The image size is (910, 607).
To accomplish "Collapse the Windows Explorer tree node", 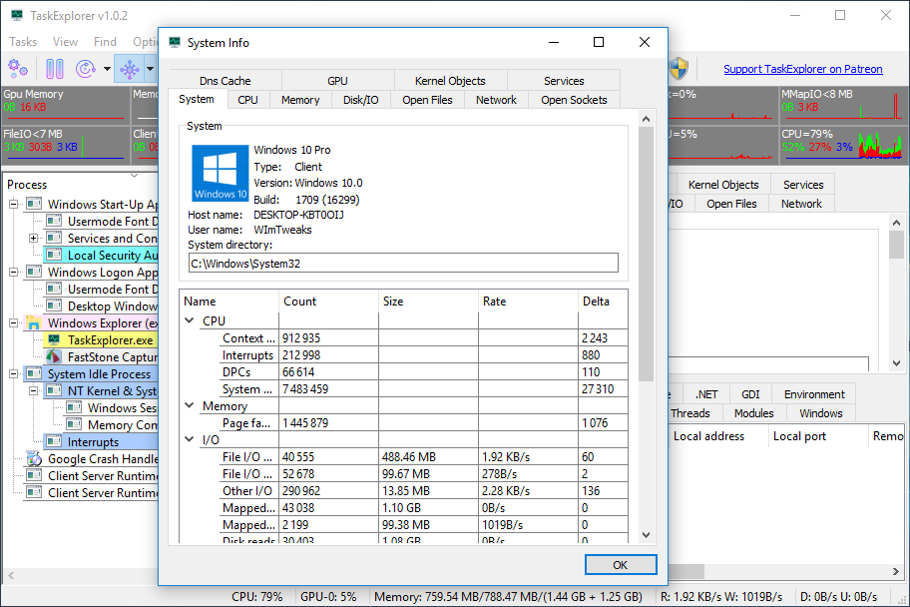I will coord(13,322).
